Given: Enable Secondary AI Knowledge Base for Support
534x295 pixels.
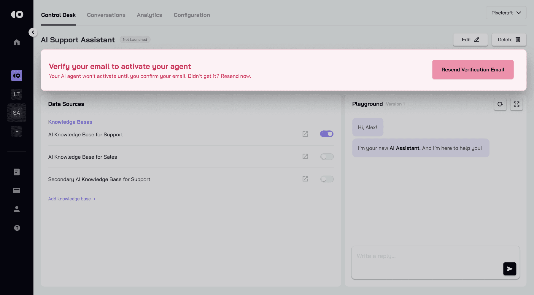Looking at the screenshot, I should pyautogui.click(x=327, y=179).
